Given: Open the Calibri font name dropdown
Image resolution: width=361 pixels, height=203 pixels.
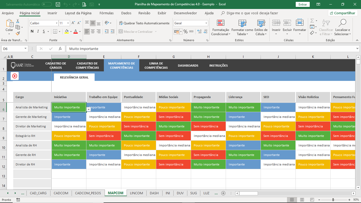Looking at the screenshot, I should tap(57, 23).
